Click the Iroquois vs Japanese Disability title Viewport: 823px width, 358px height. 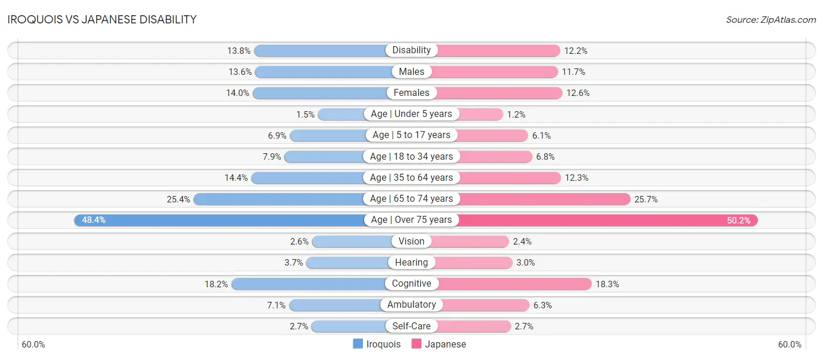pyautogui.click(x=102, y=19)
